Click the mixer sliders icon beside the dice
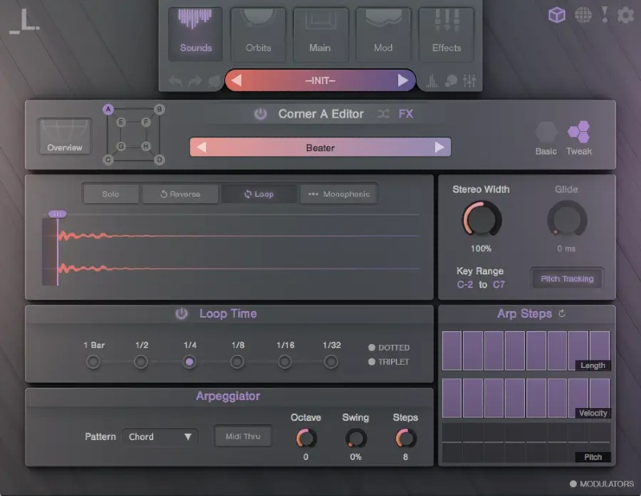Screen dimensions: 641x496 click(x=468, y=80)
